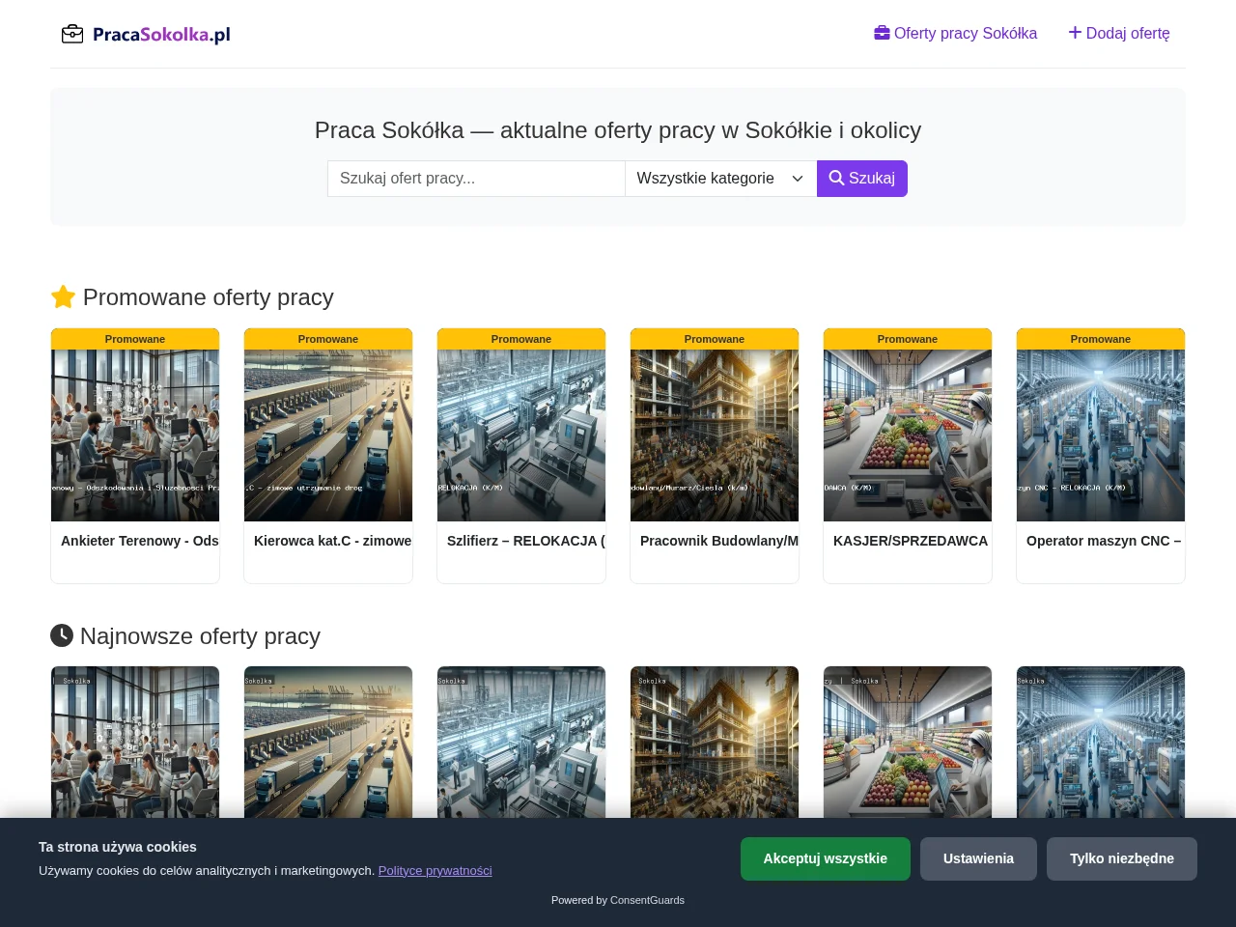Click the briefcase icon beside Oferty pracy Sokółka
1236x927 pixels.
(882, 33)
